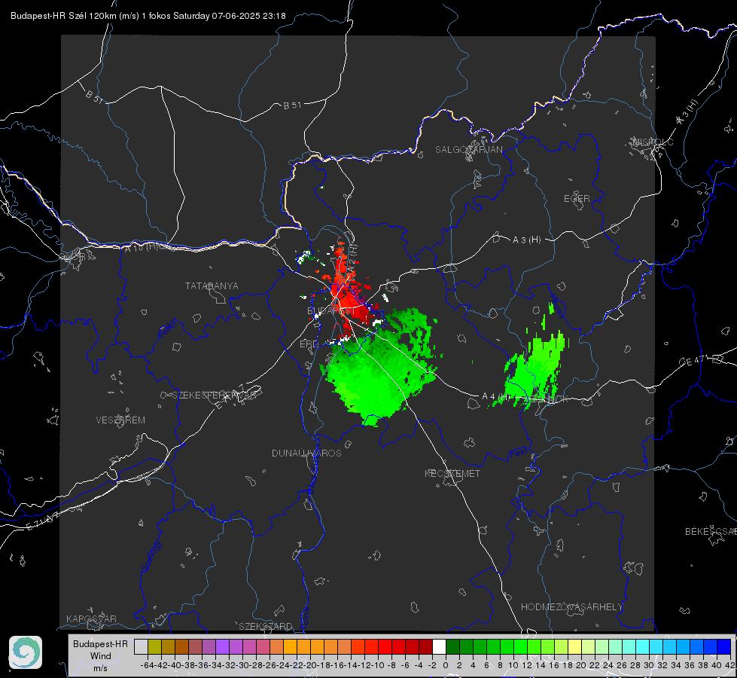Image resolution: width=737 pixels, height=678 pixels.
Task: Click the '20' legend value label
Action: (x=581, y=665)
